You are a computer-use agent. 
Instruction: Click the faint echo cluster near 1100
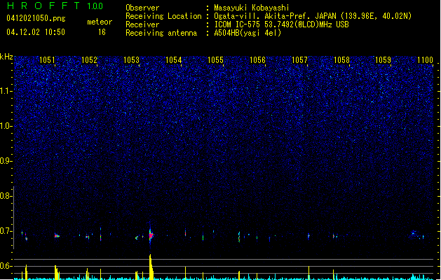tap(417, 234)
